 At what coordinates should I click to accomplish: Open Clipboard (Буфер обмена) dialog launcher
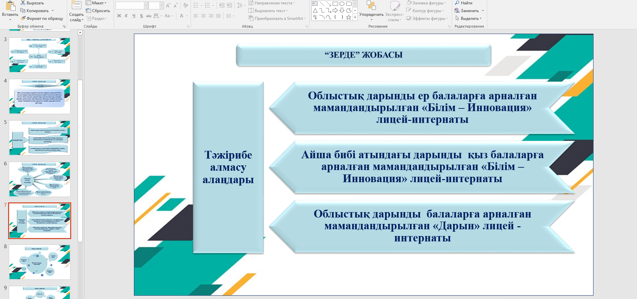(x=64, y=26)
